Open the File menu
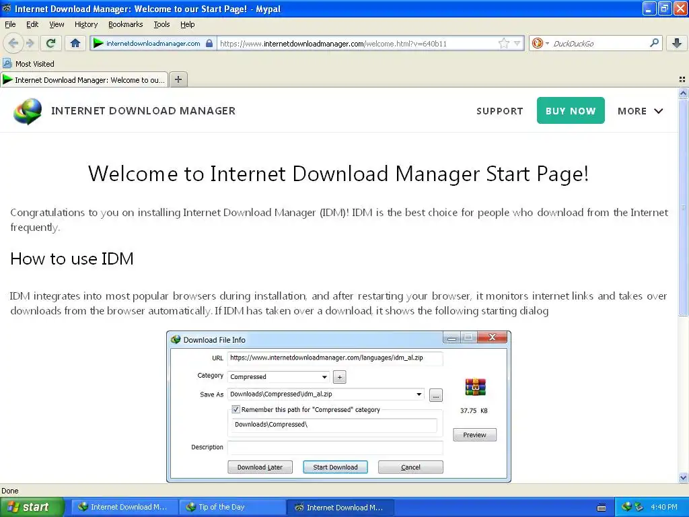Image resolution: width=689 pixels, height=517 pixels. (10, 24)
